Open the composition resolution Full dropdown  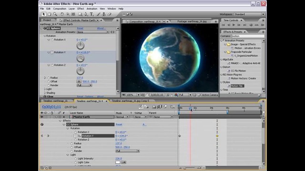(x=185, y=95)
